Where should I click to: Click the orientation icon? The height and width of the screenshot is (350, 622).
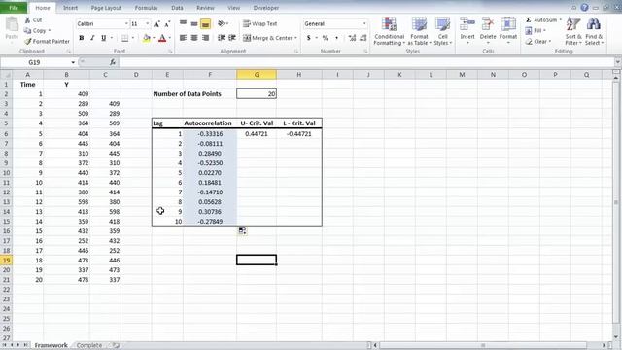(x=222, y=23)
